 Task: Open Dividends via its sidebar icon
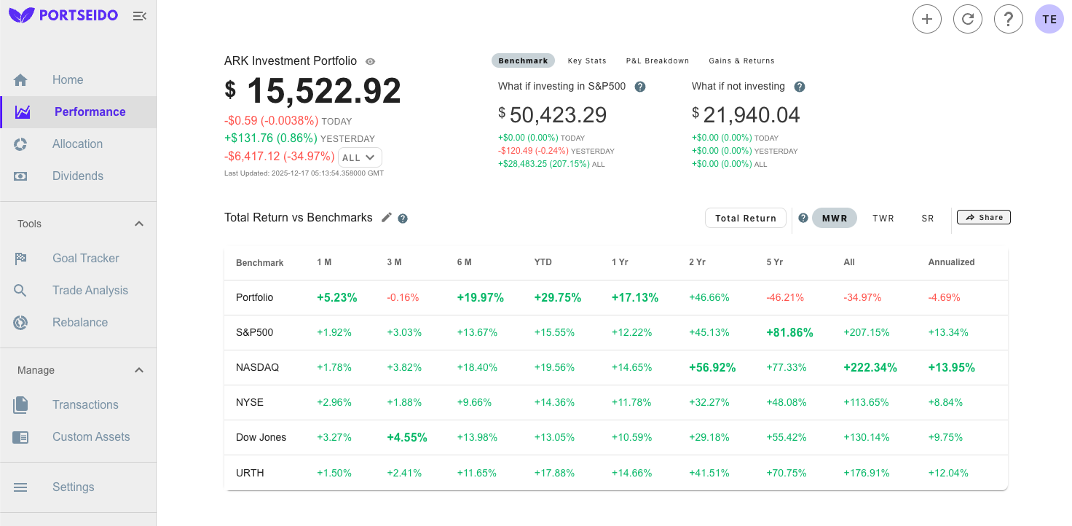click(21, 176)
